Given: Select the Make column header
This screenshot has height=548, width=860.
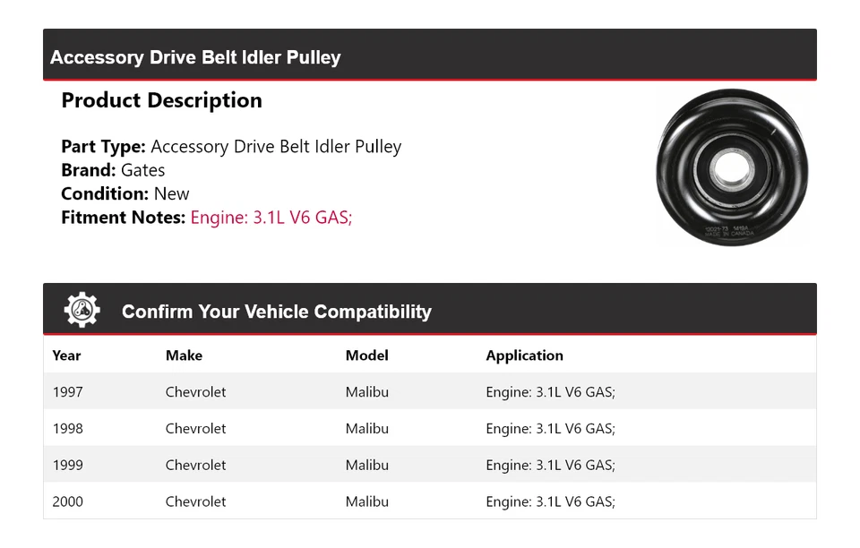Looking at the screenshot, I should [x=184, y=355].
